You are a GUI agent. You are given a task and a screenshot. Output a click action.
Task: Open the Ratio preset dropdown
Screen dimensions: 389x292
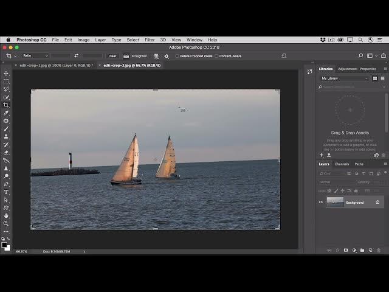(35, 56)
